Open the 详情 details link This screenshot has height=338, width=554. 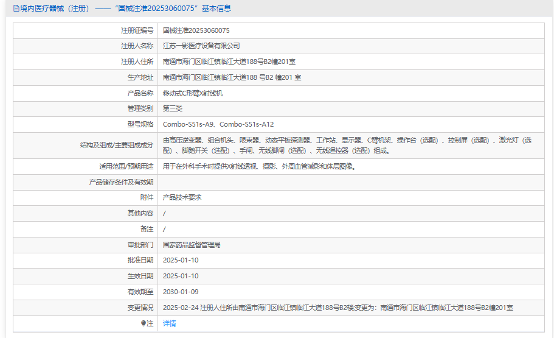[170, 323]
